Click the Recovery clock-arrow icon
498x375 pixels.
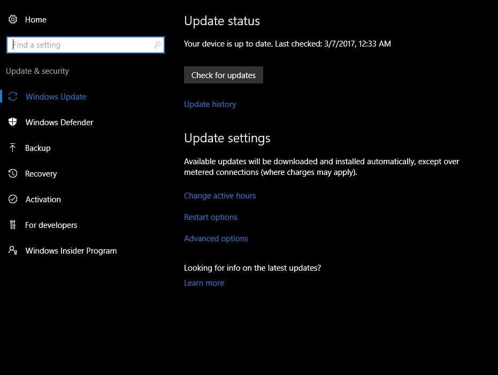[x=13, y=173]
